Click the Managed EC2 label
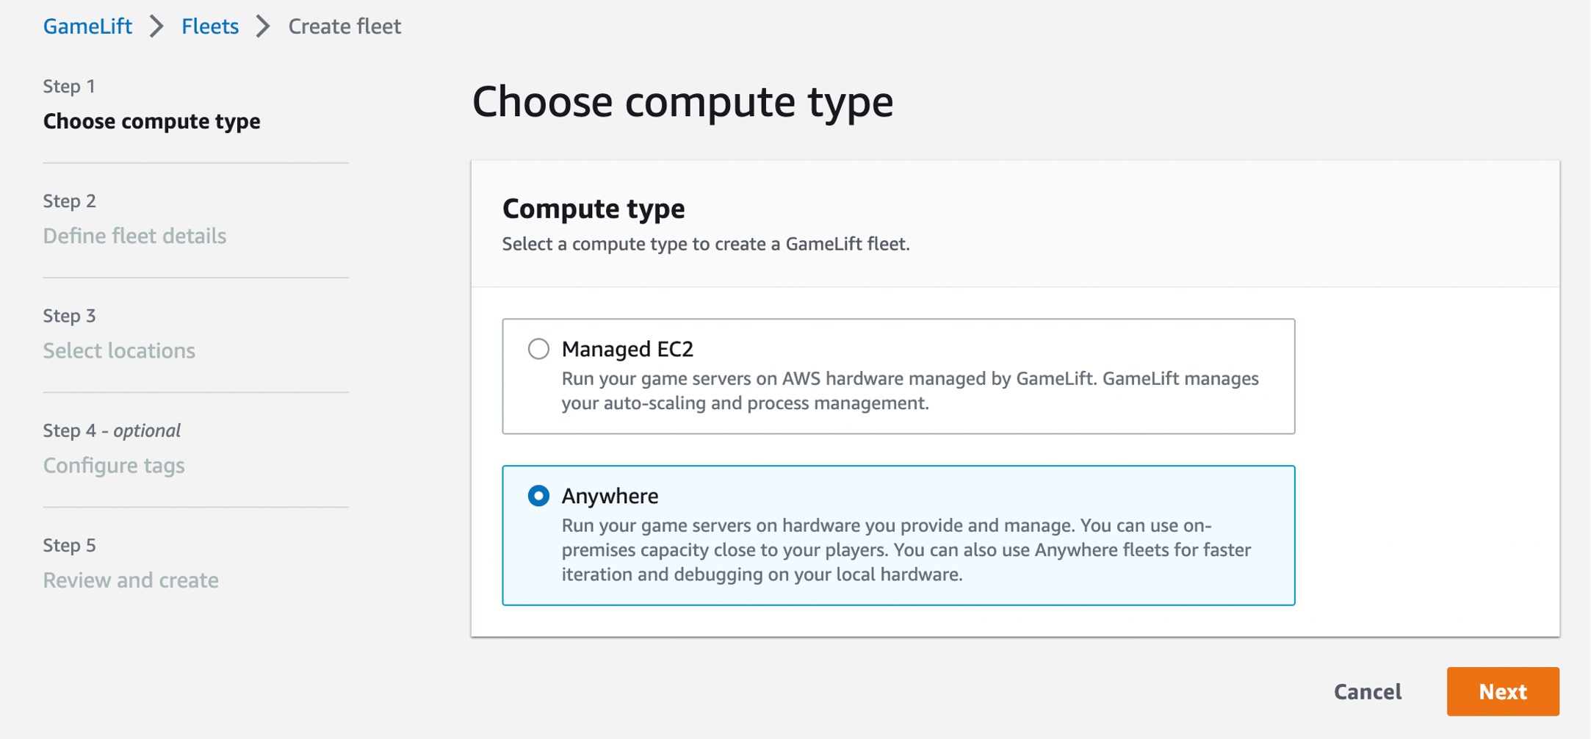1591x739 pixels. [x=627, y=349]
